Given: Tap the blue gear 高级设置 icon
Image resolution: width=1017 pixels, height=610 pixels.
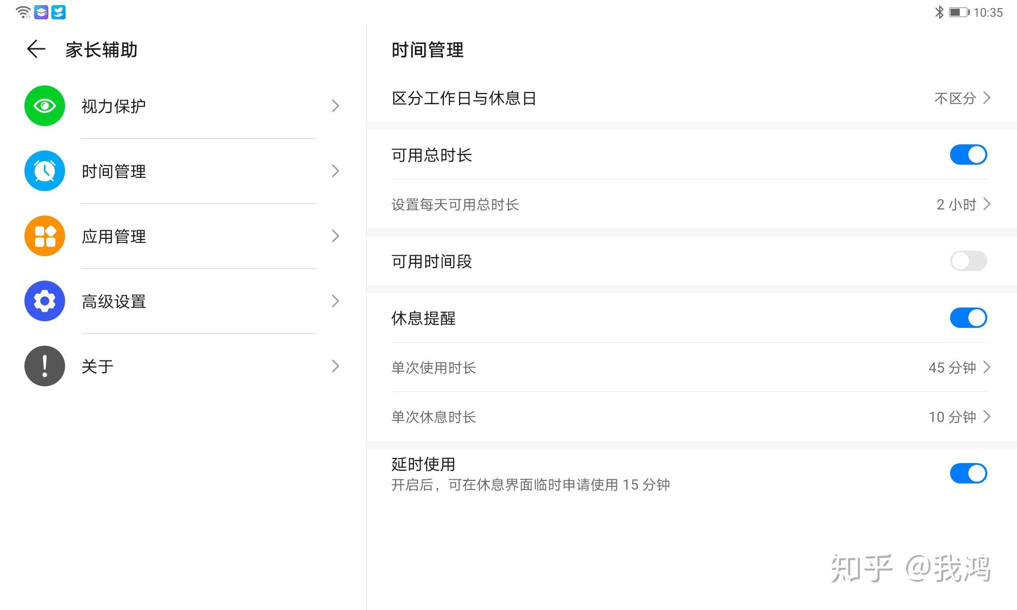Looking at the screenshot, I should pos(45,301).
